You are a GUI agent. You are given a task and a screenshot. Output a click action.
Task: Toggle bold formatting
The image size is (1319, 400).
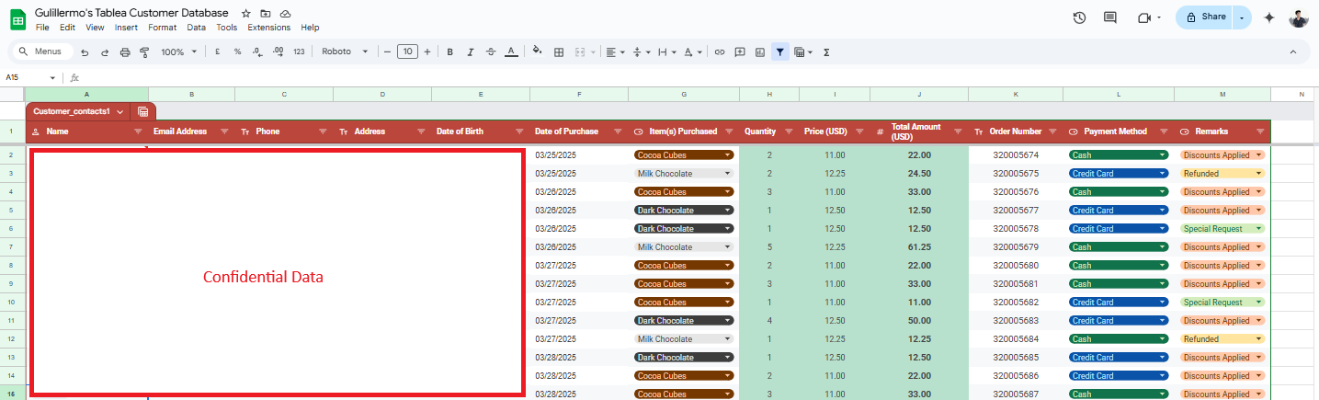click(449, 52)
